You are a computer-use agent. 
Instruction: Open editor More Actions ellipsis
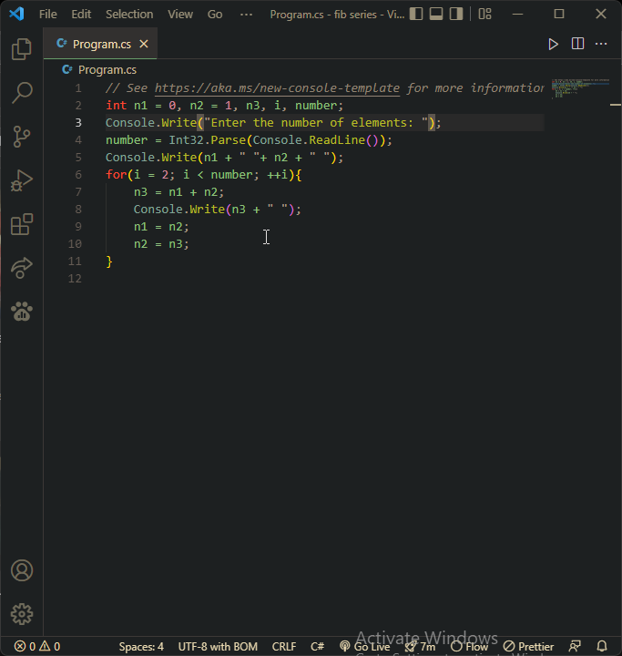pyautogui.click(x=601, y=44)
